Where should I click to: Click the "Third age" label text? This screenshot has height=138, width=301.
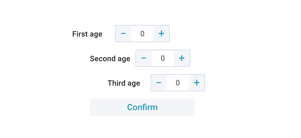point(124,83)
